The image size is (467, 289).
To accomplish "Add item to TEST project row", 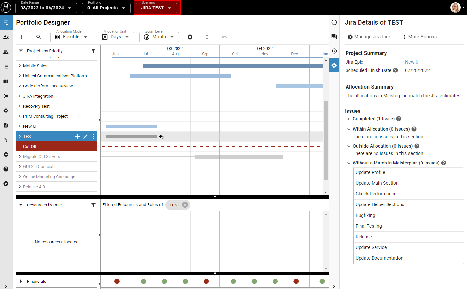I will pos(78,136).
